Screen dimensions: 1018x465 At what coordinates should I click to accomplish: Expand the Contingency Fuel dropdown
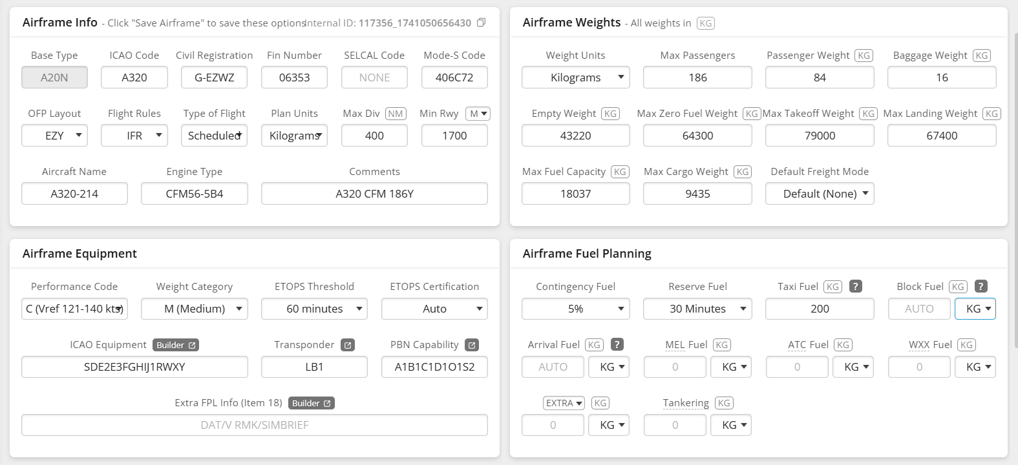coord(575,309)
